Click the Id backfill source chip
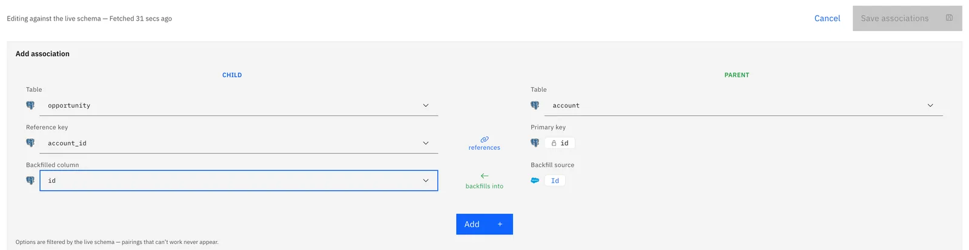Viewport: 969px width, 250px height. point(555,181)
